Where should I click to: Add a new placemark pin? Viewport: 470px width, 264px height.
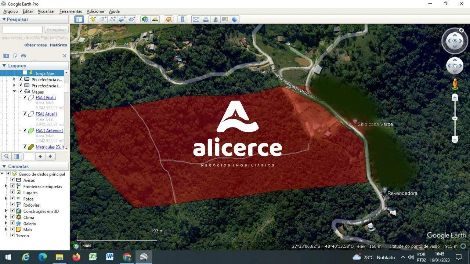click(x=93, y=19)
